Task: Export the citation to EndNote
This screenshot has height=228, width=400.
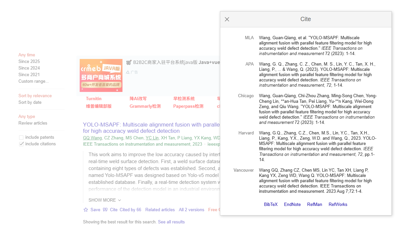Action: coord(292,204)
